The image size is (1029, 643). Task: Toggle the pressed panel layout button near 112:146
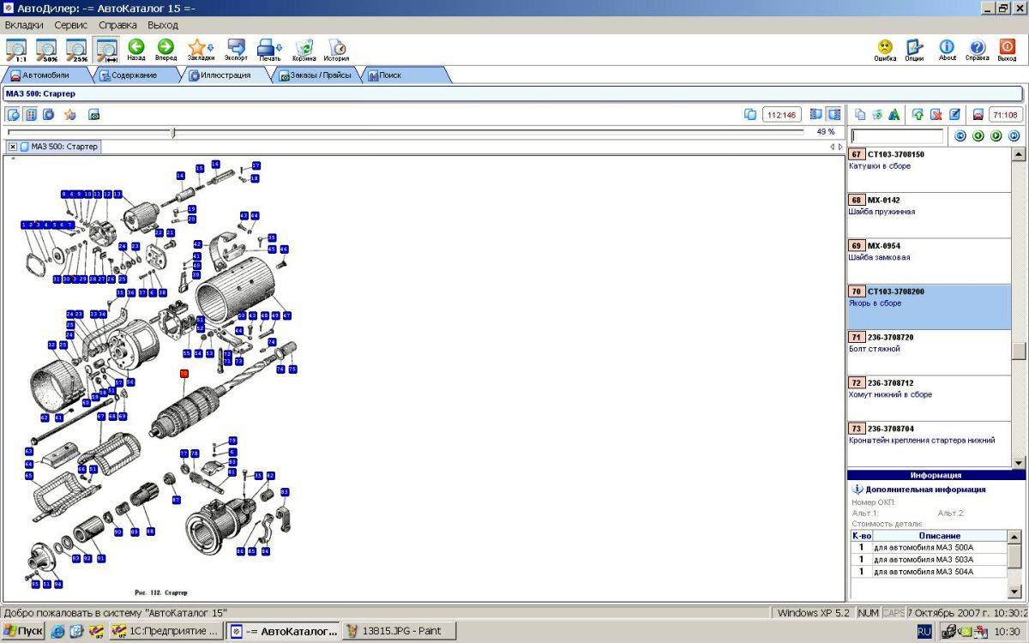[833, 114]
